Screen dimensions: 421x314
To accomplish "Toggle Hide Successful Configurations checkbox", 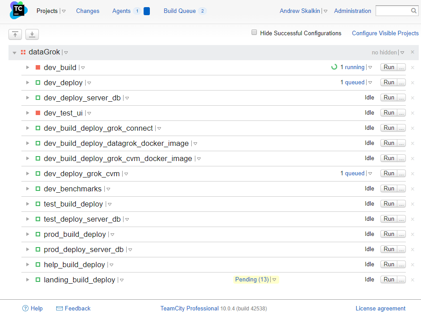I will click(x=254, y=33).
